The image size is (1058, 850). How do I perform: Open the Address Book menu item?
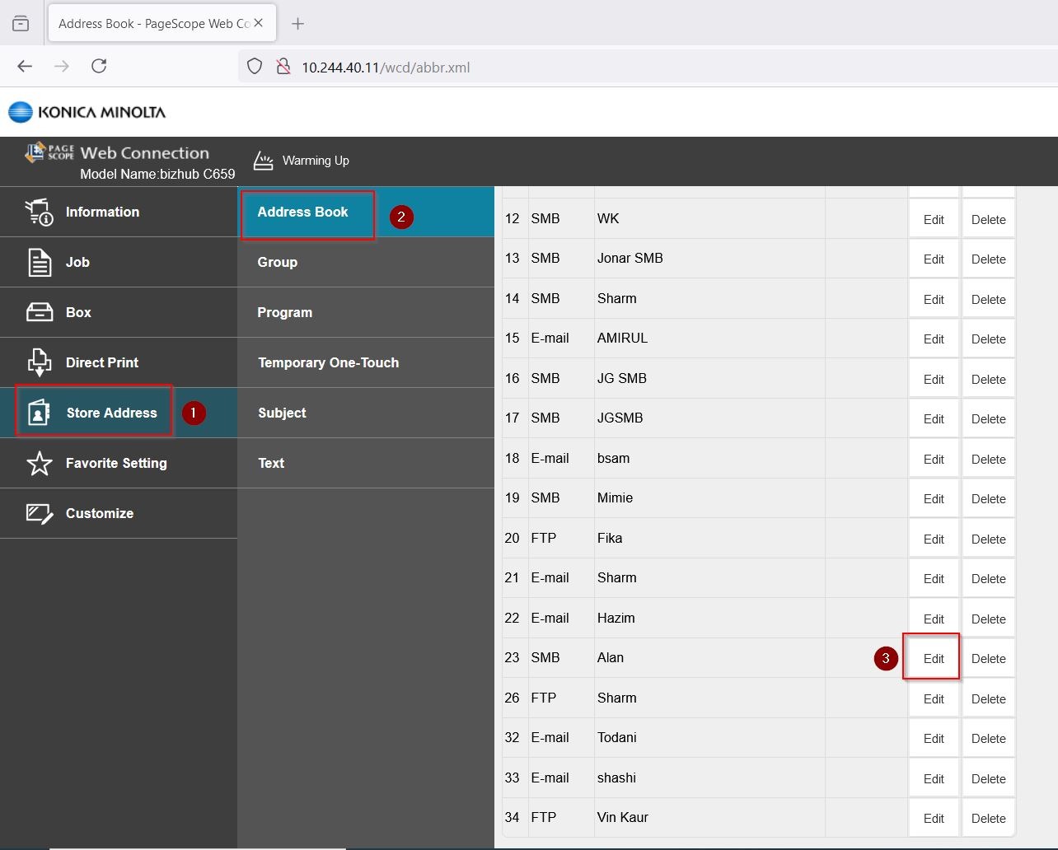302,212
